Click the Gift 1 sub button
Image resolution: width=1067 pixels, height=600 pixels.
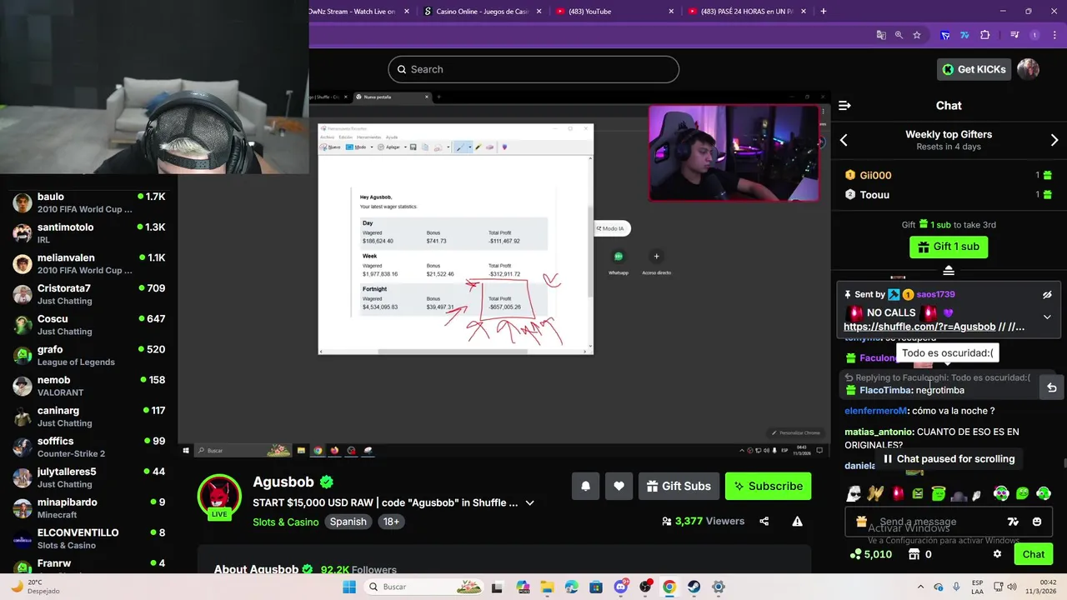[949, 247]
